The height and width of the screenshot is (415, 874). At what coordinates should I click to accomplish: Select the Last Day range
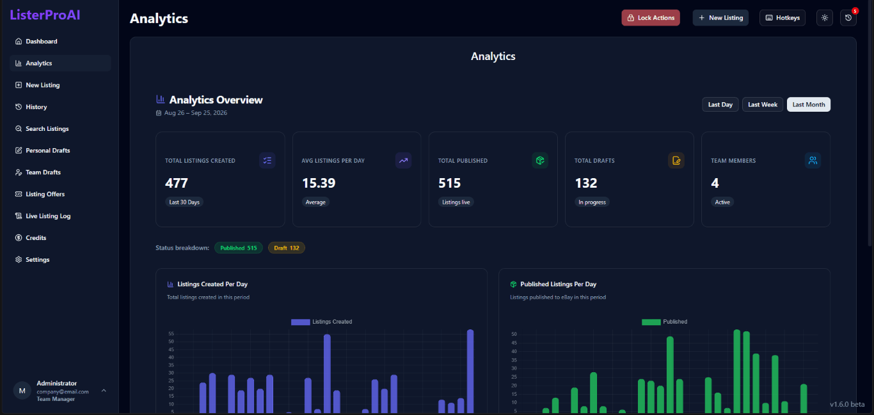720,105
